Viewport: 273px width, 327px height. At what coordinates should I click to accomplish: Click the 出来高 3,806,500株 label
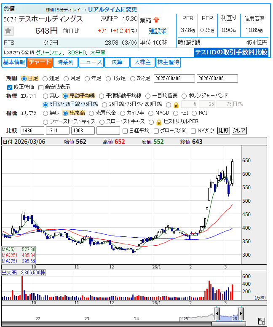23,273
